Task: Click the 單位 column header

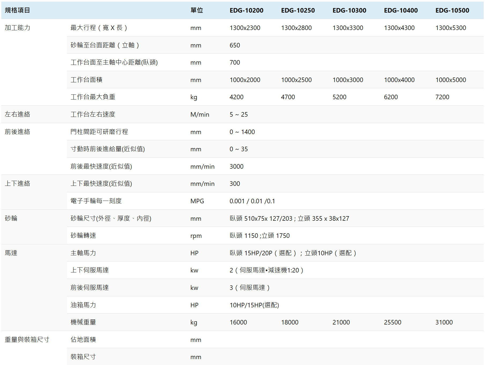Action: (197, 10)
